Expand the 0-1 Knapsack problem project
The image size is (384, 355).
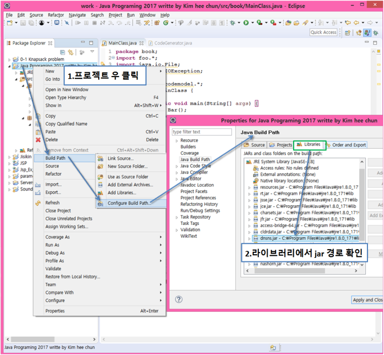click(9, 59)
